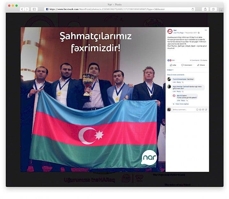
Task: Toggle the Safari sidebar button
Action: (x=34, y=9)
